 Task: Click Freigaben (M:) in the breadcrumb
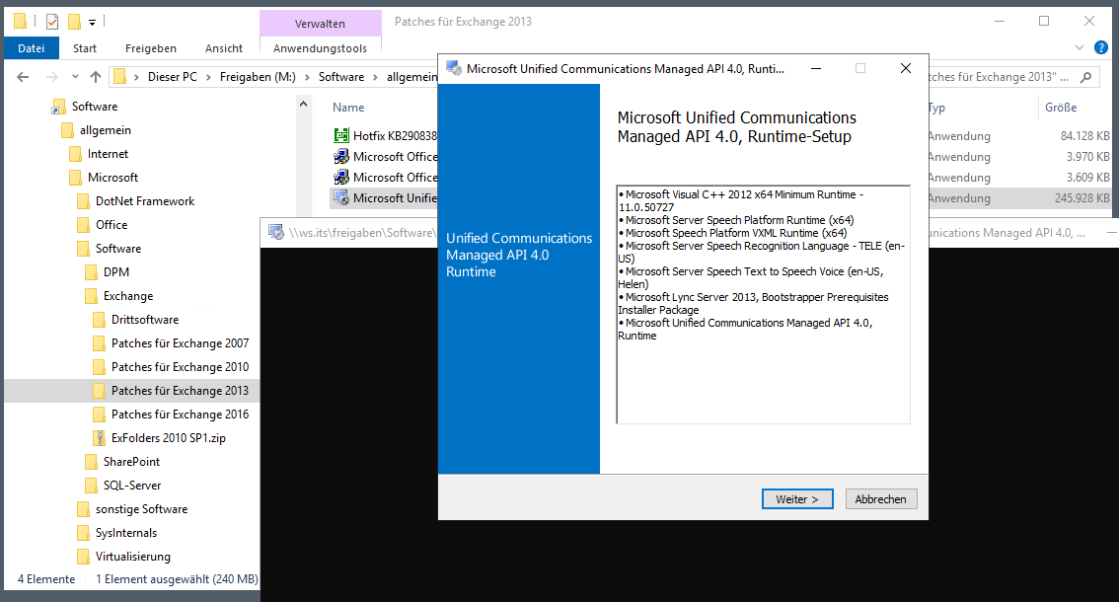click(x=258, y=76)
